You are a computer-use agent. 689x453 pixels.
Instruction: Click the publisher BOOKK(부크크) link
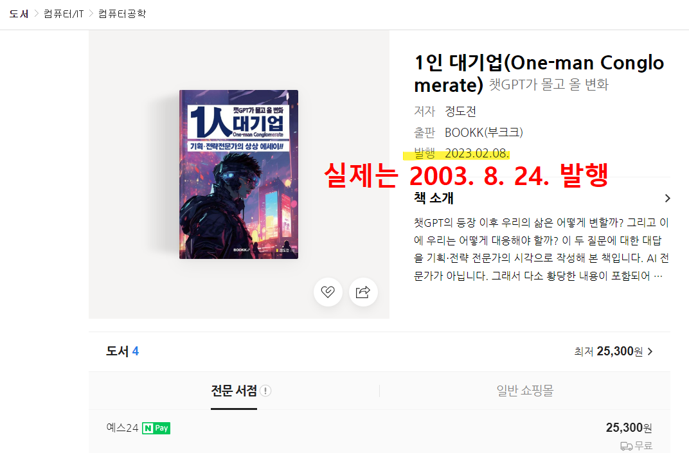click(x=484, y=132)
